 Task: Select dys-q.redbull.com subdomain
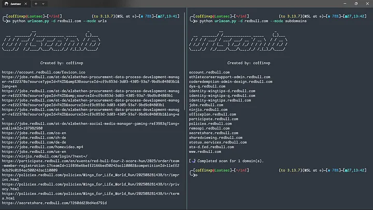tap(207, 86)
